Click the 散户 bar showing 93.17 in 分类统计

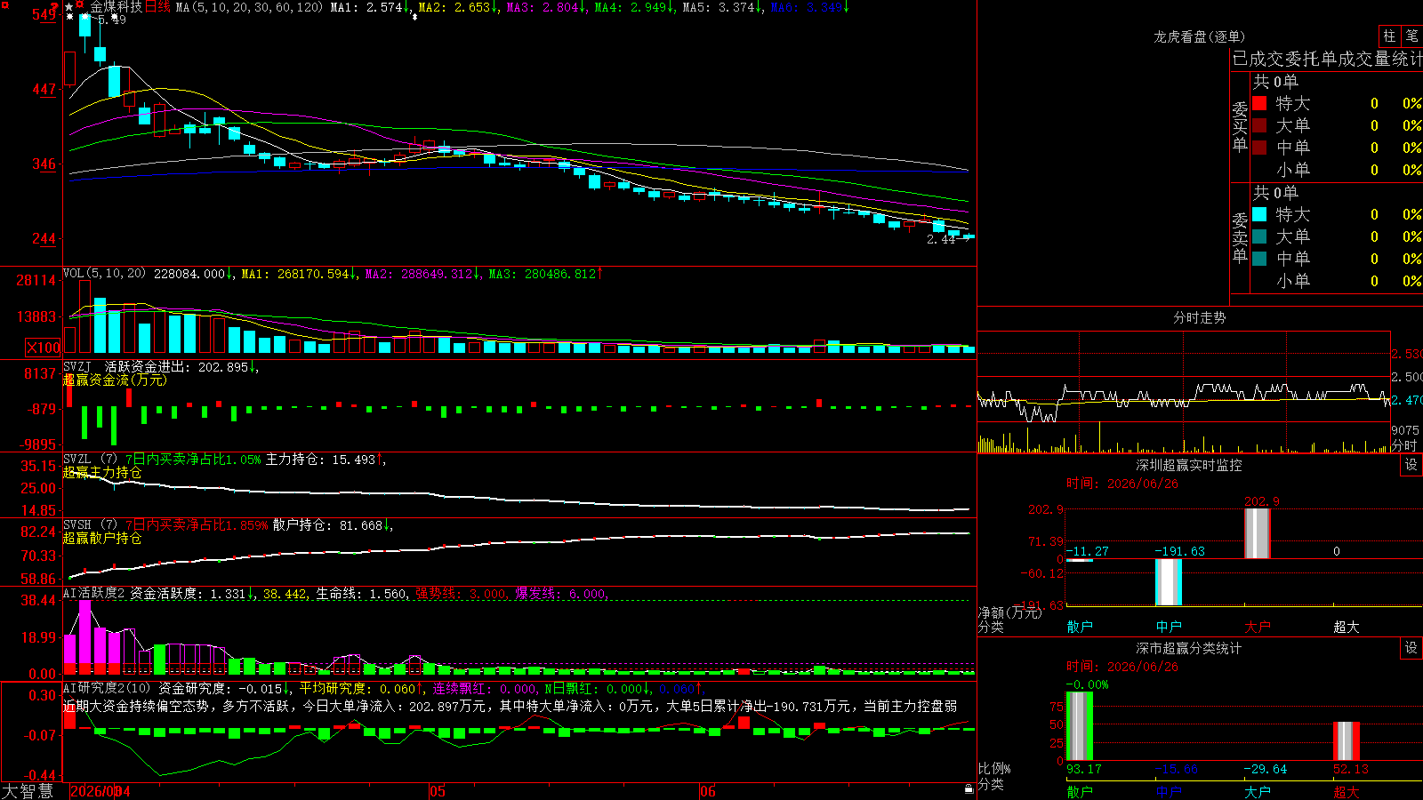pyautogui.click(x=1080, y=726)
